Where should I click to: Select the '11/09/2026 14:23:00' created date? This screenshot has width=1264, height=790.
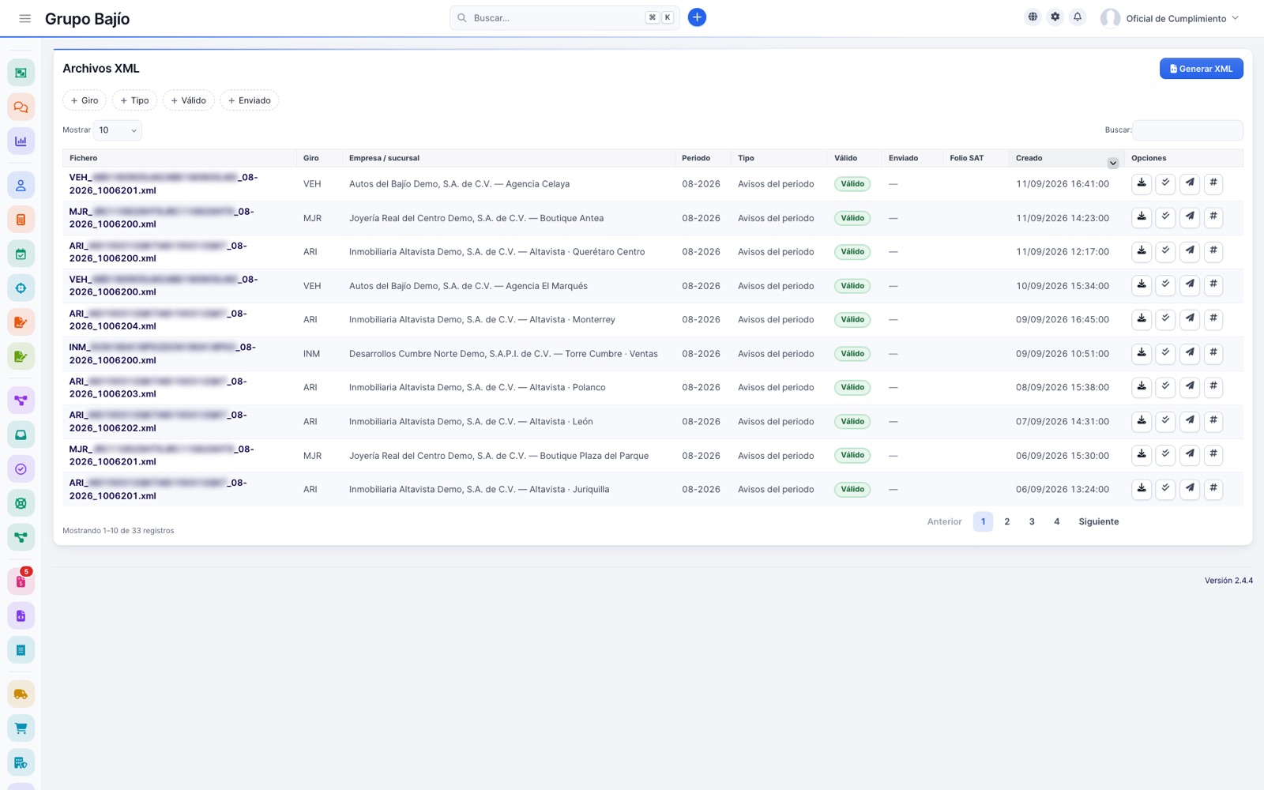pos(1063,218)
